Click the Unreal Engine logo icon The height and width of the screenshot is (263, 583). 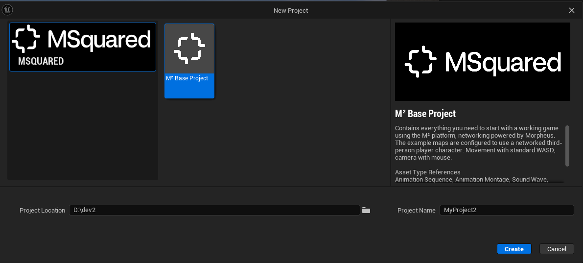tap(7, 10)
